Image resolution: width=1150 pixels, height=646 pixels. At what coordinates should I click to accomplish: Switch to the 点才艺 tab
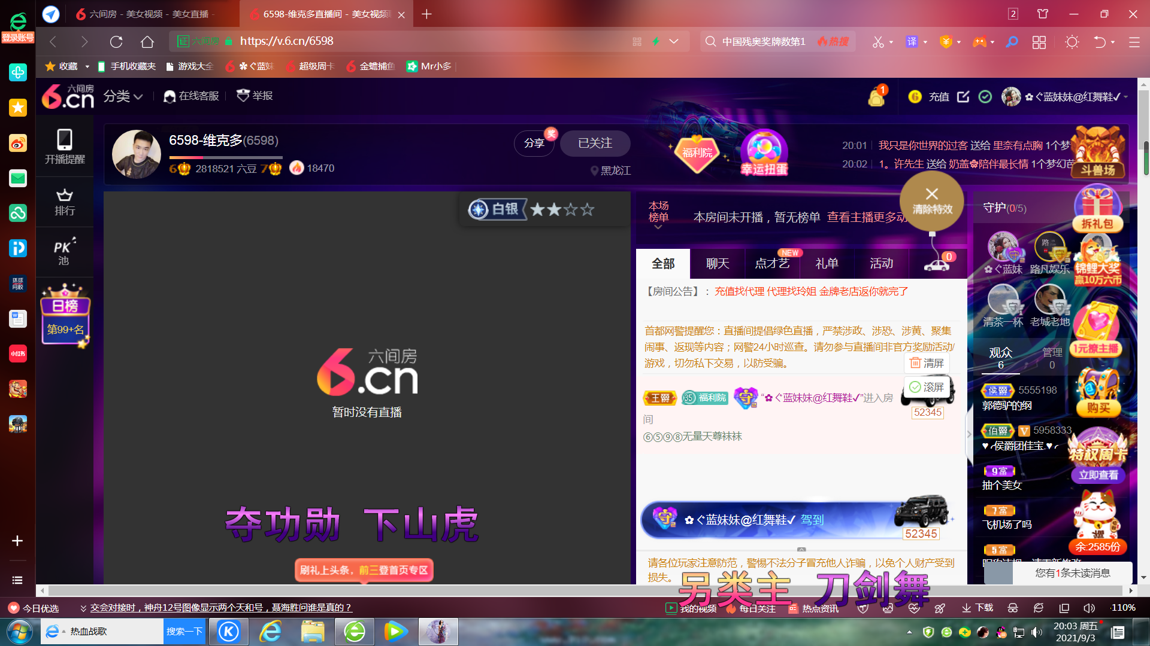coord(772,264)
